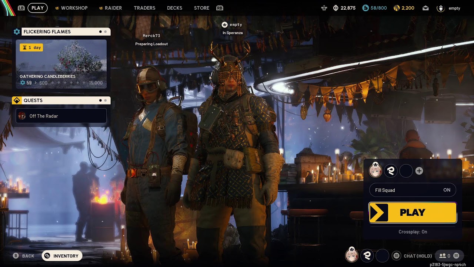474x267 pixels.
Task: Open the Decks tab
Action: (x=174, y=8)
